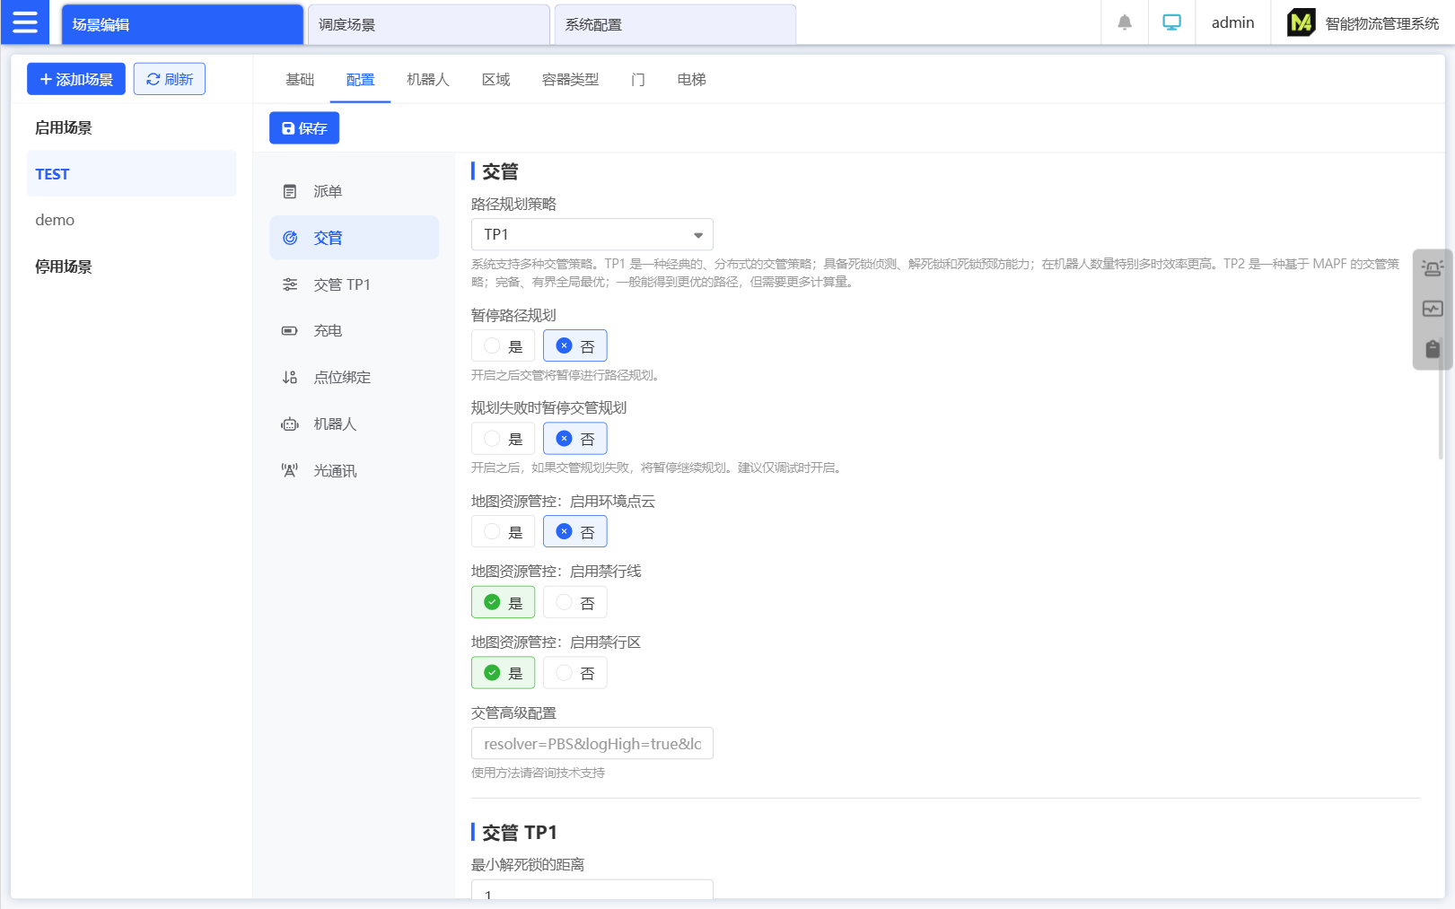Click the 添加场景 button
1455x909 pixels.
[x=76, y=79]
